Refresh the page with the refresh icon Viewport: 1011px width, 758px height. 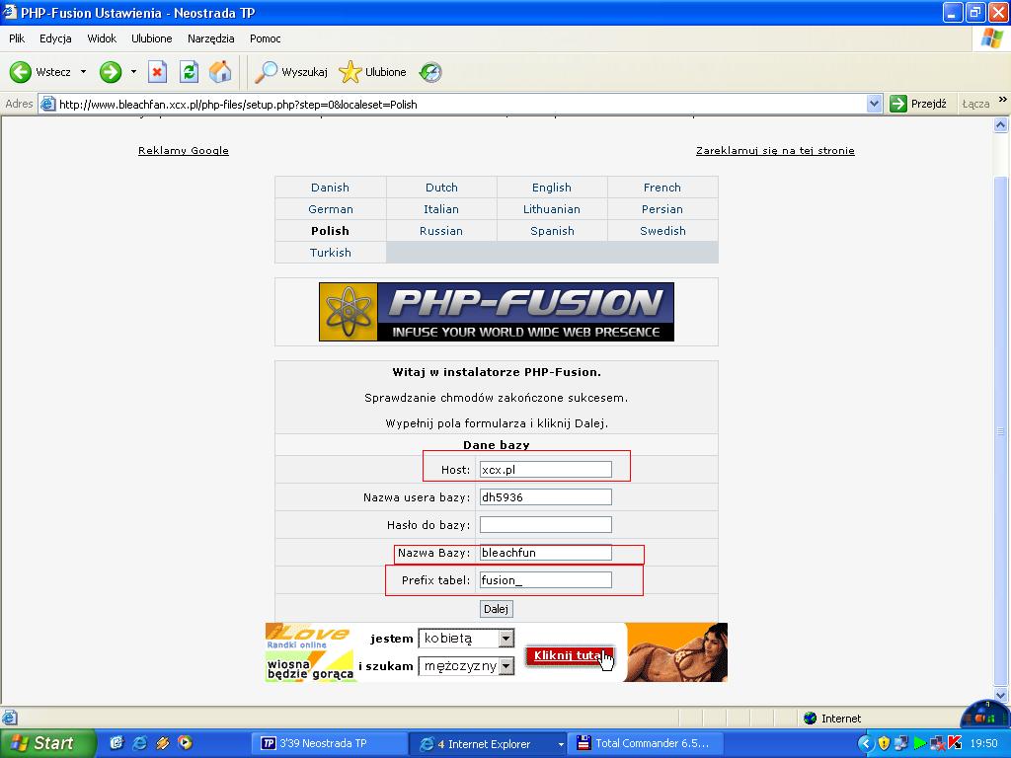click(x=189, y=72)
